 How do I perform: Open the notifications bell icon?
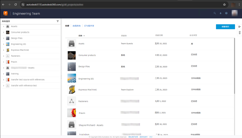220,13
